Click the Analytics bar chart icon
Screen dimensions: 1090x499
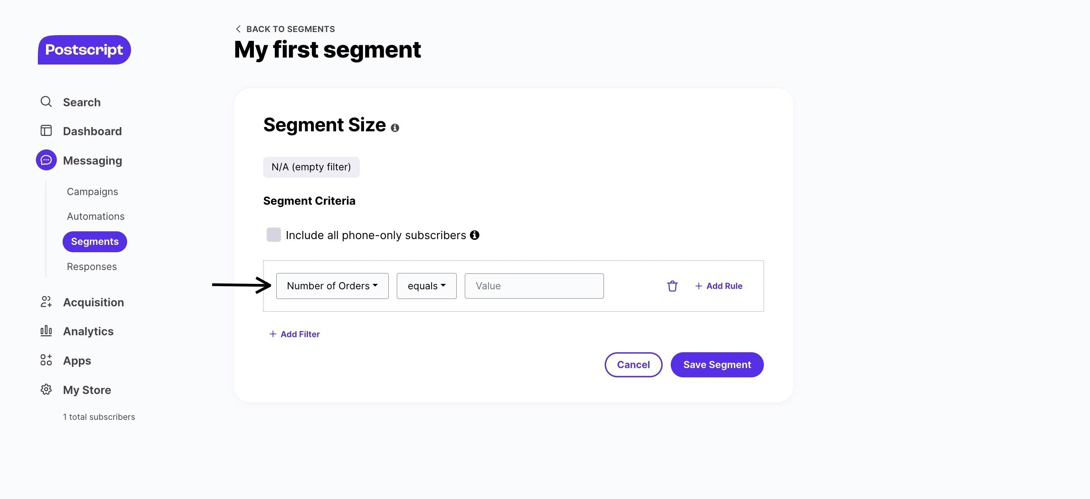tap(46, 331)
